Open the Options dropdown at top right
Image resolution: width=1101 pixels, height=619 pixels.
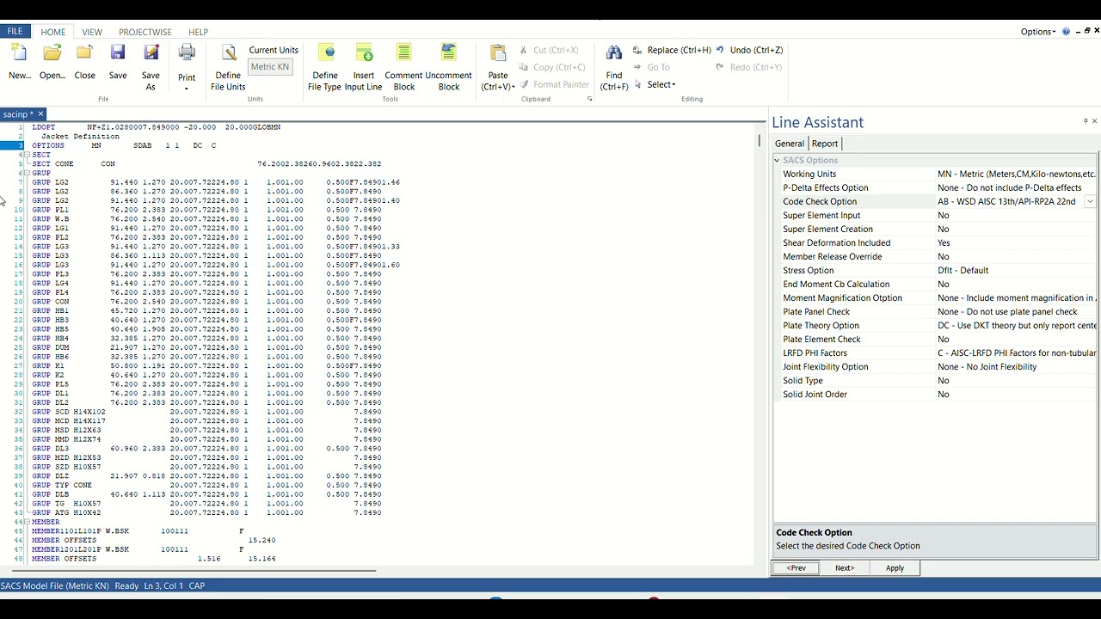(1037, 32)
